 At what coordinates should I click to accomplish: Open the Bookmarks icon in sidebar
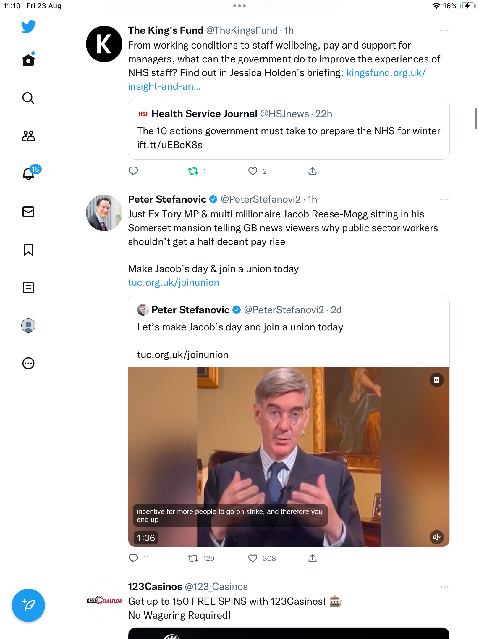[x=28, y=250]
